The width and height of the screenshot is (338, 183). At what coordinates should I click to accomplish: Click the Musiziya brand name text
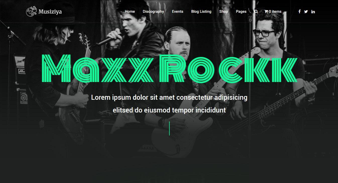(x=50, y=11)
